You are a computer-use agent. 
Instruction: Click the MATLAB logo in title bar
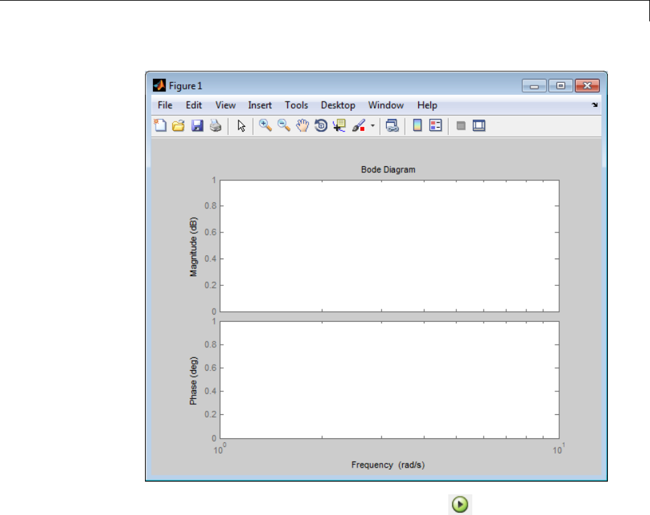point(159,85)
